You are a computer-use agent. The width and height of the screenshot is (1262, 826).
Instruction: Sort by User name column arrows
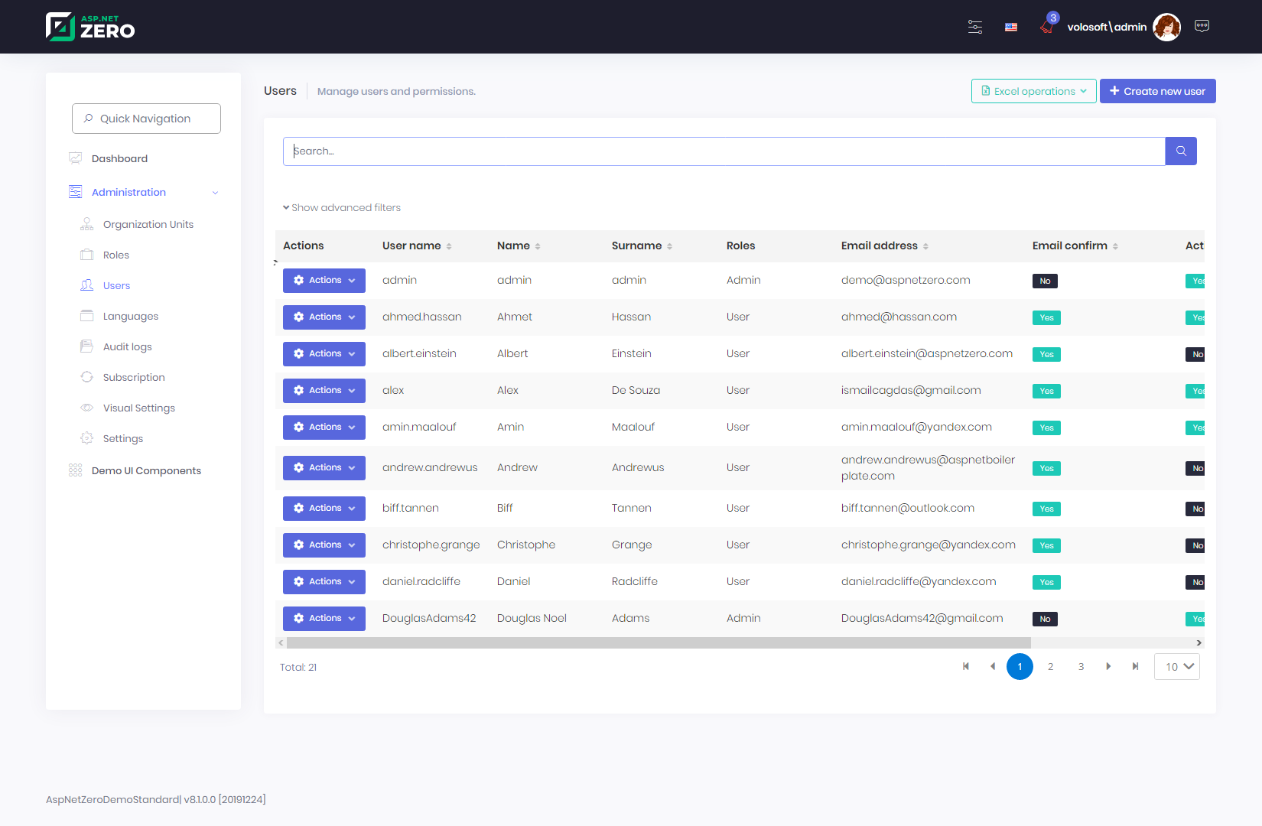pos(449,246)
